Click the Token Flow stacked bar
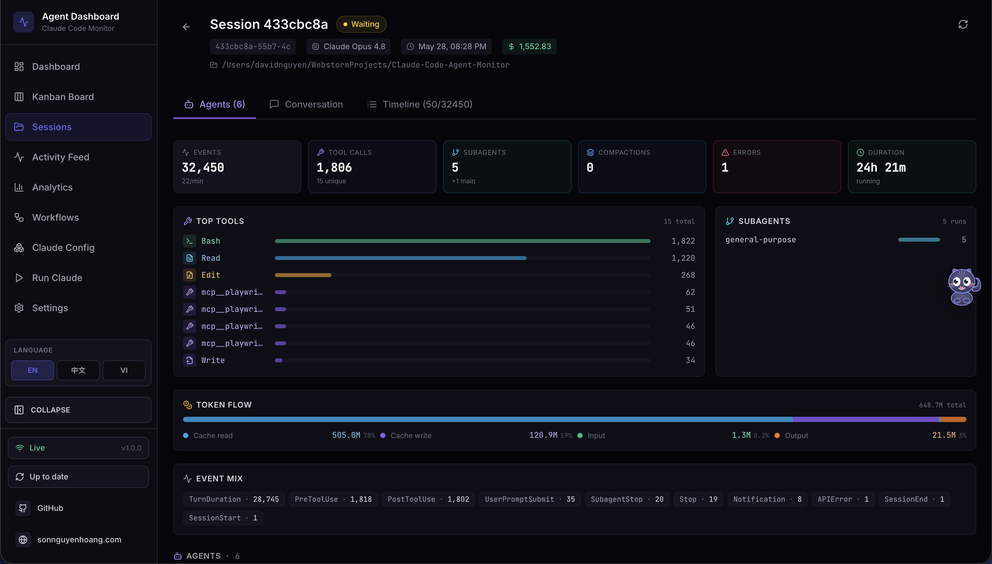 574,419
